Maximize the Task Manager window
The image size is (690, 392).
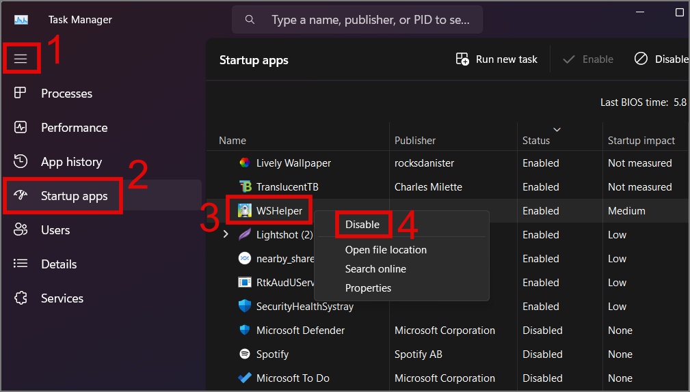pos(680,12)
